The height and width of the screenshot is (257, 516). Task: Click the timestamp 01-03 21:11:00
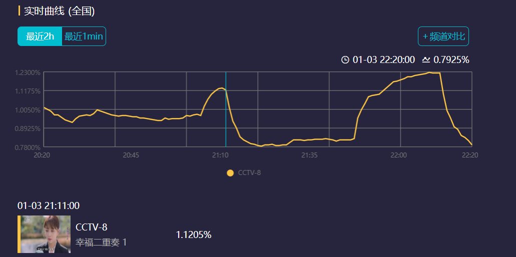(x=49, y=206)
